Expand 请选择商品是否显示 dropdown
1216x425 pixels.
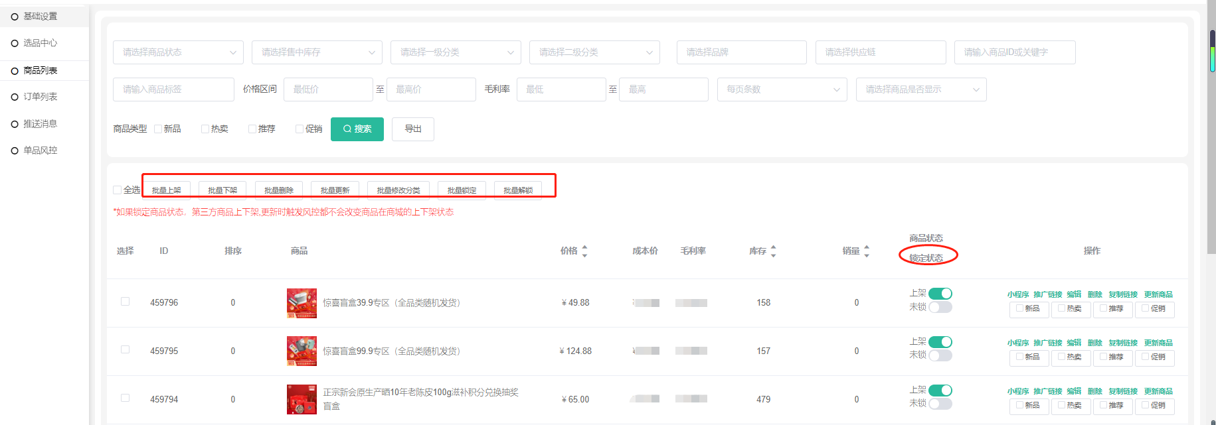coord(921,90)
